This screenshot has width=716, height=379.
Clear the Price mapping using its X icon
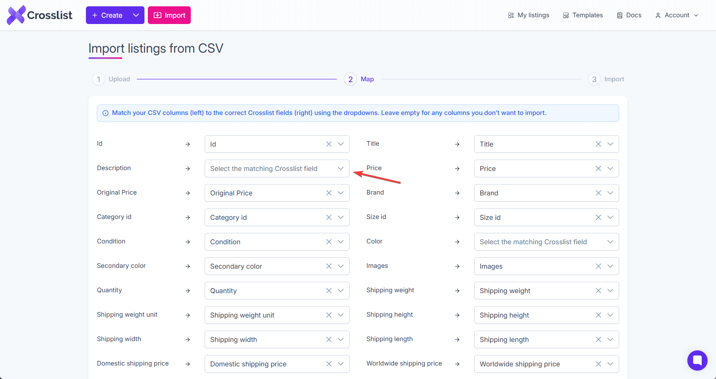(x=598, y=168)
